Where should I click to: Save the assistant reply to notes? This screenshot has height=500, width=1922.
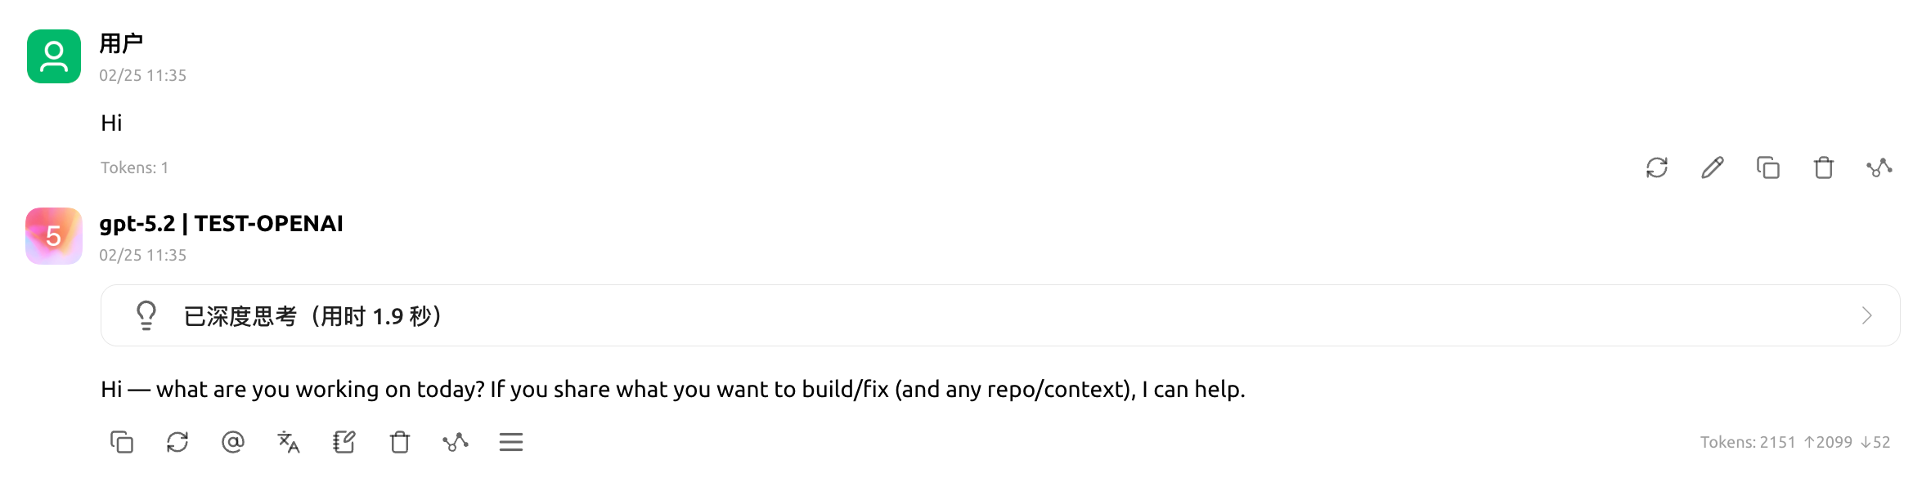[x=344, y=442]
